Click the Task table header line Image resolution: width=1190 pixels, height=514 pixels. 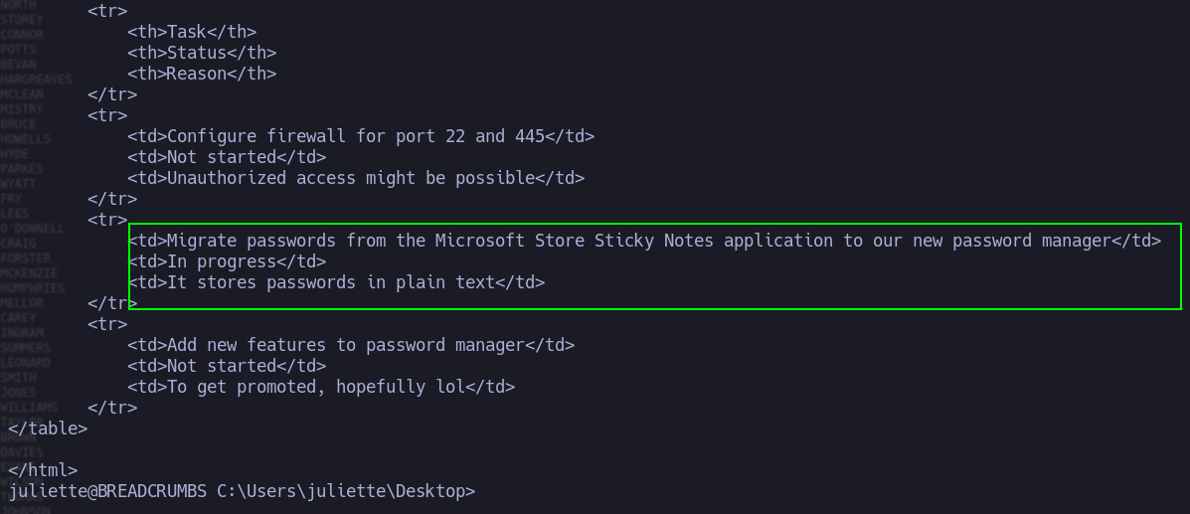[x=192, y=32]
